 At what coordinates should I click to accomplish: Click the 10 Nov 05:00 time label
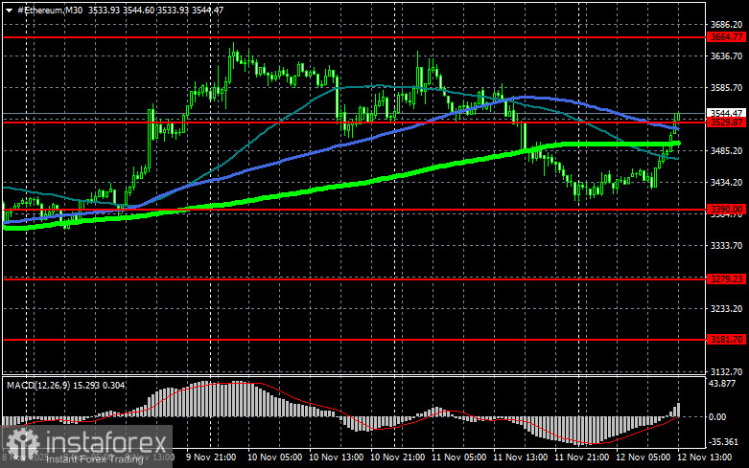click(x=274, y=457)
